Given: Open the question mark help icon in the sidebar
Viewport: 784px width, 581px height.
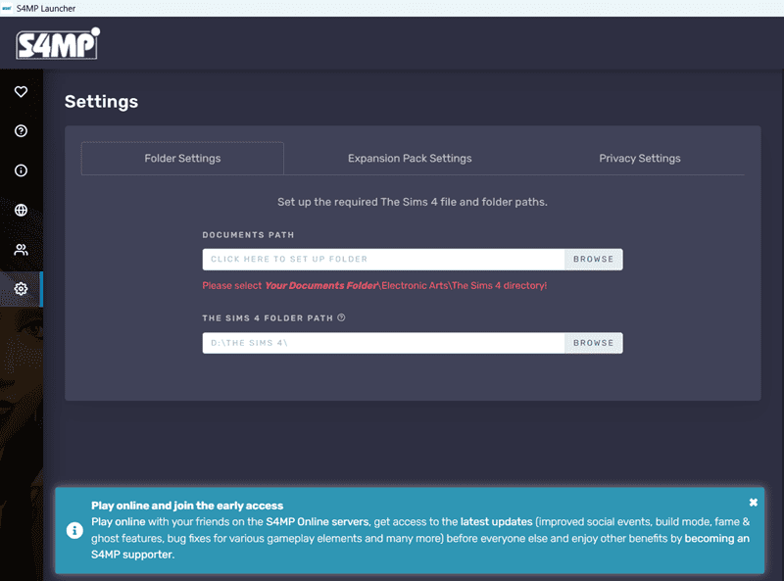Looking at the screenshot, I should [x=21, y=131].
